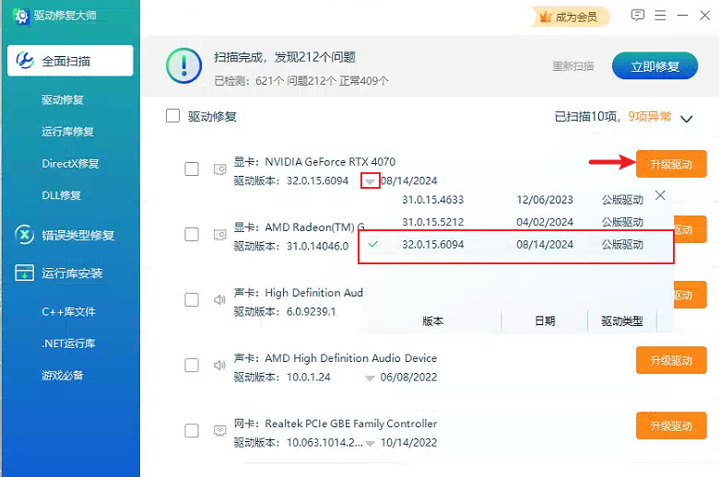719x477 pixels.
Task: Close the 驱动修复大师 window
Action: 705,16
